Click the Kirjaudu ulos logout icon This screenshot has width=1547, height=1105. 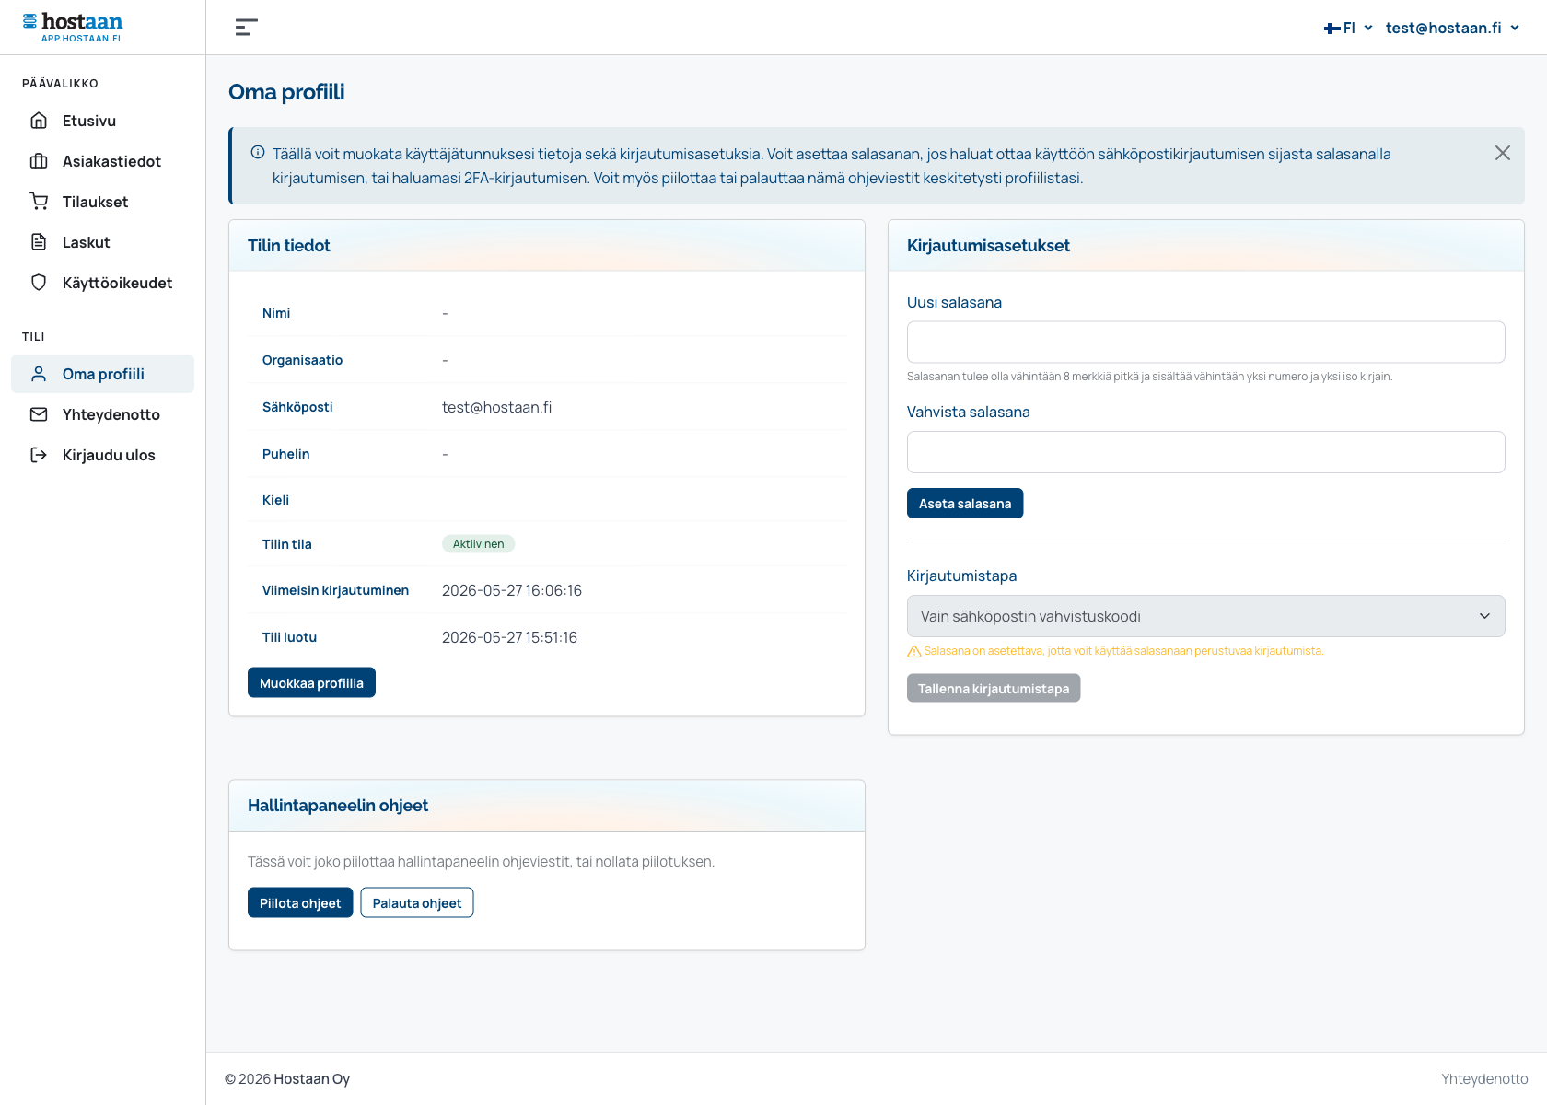point(39,455)
